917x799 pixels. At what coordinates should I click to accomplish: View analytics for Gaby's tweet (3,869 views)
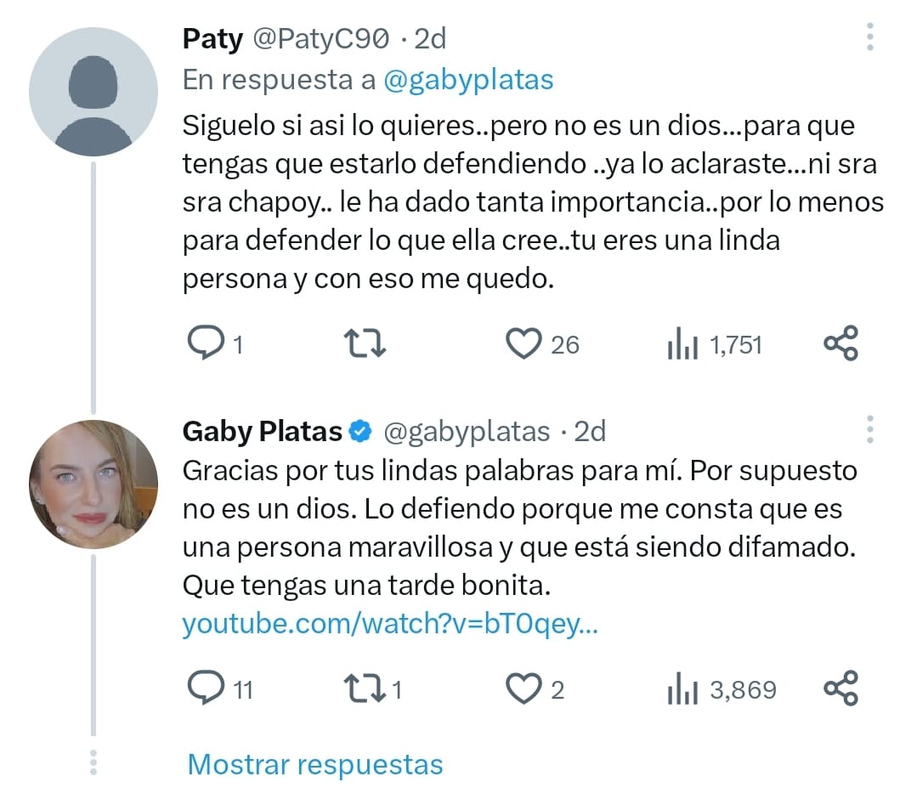pos(682,689)
